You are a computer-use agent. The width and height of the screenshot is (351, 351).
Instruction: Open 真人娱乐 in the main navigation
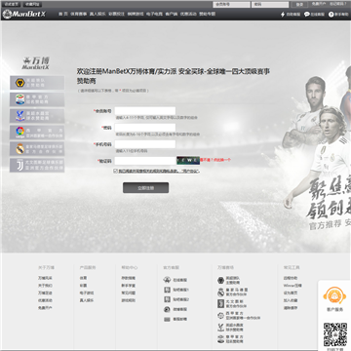(x=97, y=14)
